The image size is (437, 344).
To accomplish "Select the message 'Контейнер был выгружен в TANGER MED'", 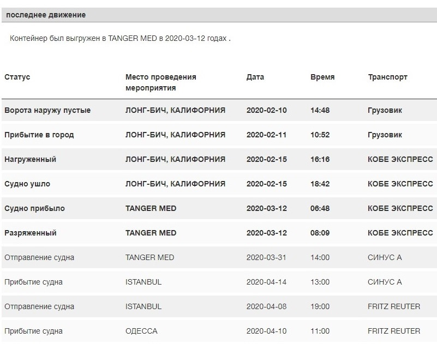I will [x=83, y=38].
